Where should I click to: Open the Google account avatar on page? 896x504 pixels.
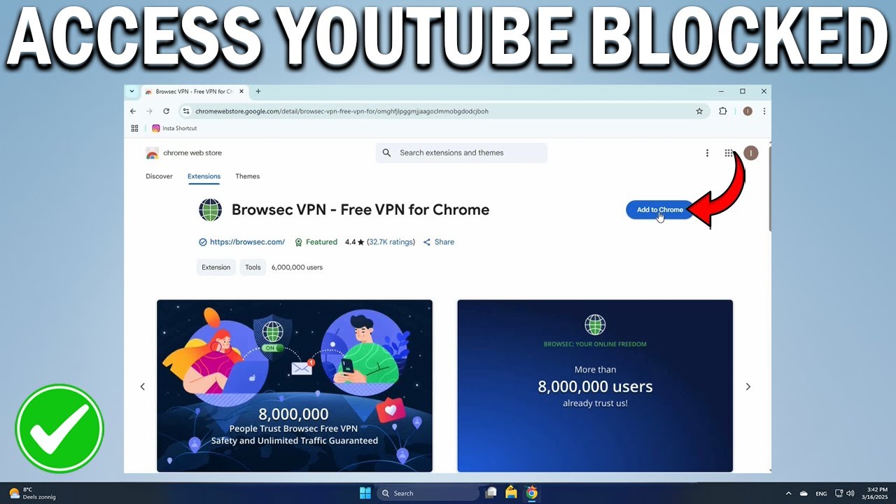tap(751, 153)
